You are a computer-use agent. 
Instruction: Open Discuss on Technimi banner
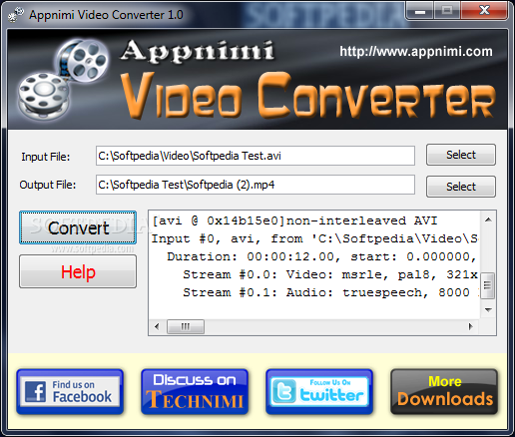[x=195, y=392]
